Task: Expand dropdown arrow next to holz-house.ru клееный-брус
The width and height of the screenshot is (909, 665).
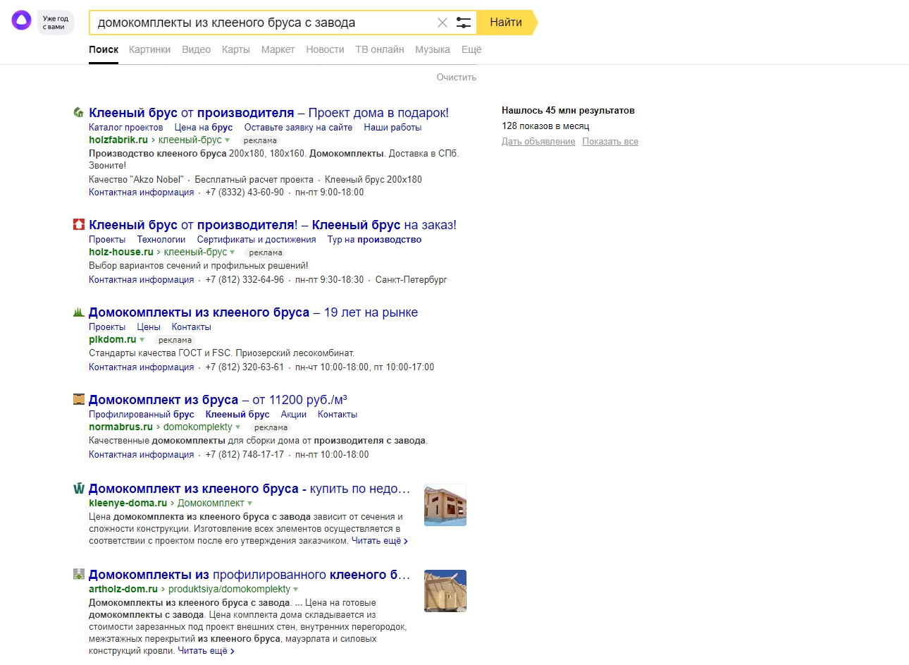Action: pyautogui.click(x=233, y=252)
